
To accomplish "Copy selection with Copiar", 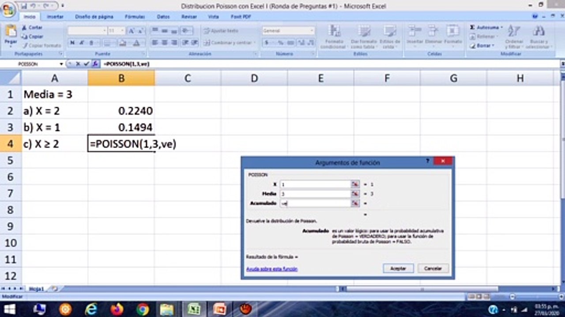I will click(x=32, y=37).
